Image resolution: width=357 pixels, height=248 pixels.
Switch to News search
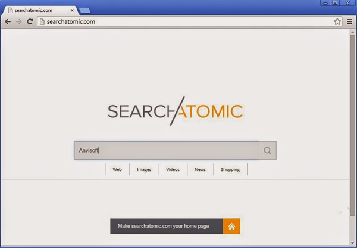(x=200, y=169)
